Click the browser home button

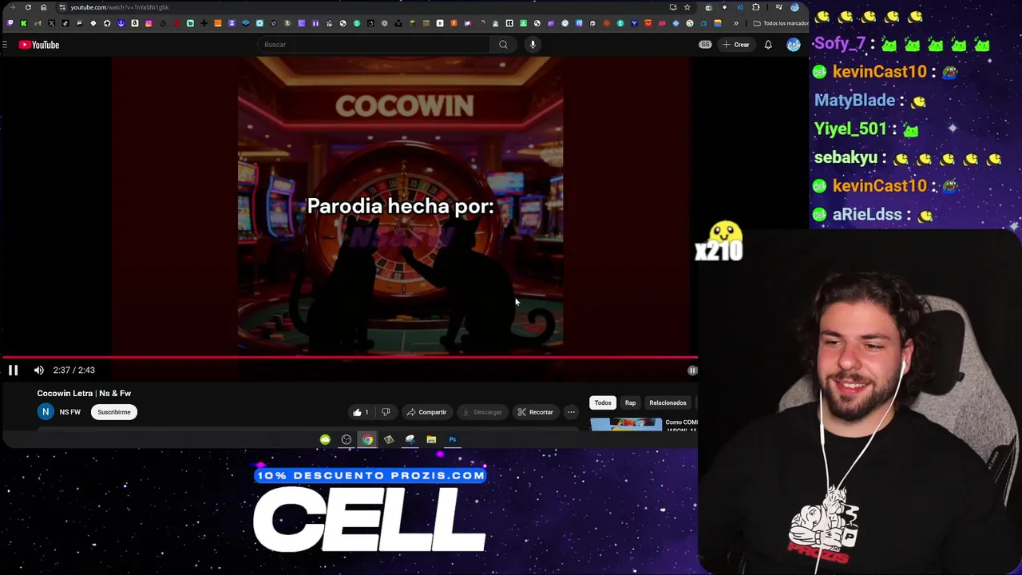coord(43,7)
